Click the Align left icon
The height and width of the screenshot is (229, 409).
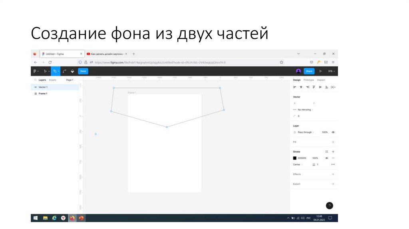click(294, 87)
